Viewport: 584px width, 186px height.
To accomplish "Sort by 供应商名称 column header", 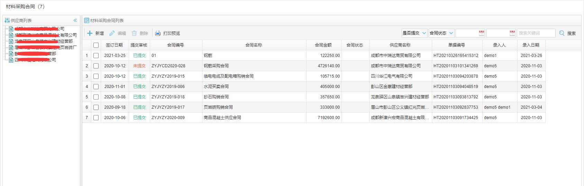I will (x=400, y=45).
